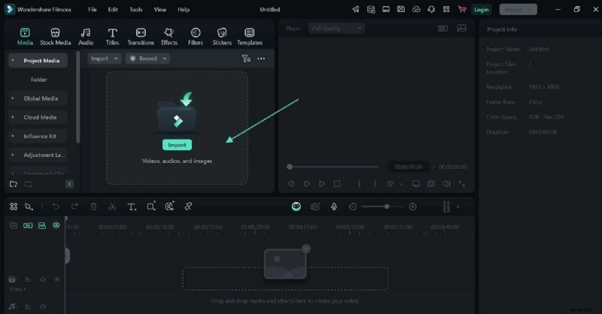Zoom out the timeline with the minus button
Image resolution: width=602 pixels, height=314 pixels.
click(x=353, y=207)
